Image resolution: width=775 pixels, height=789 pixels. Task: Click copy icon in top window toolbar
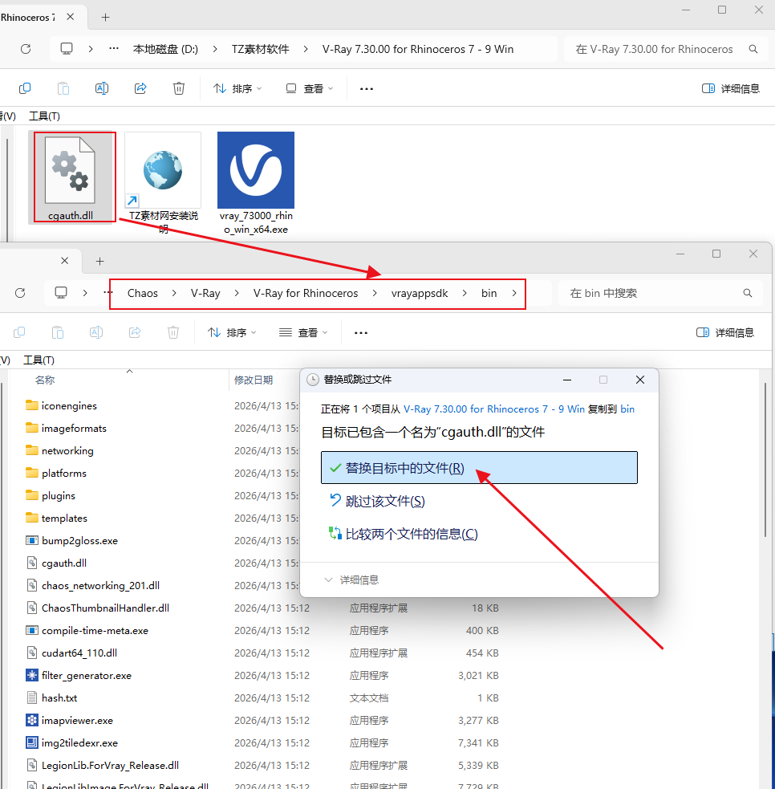[25, 88]
